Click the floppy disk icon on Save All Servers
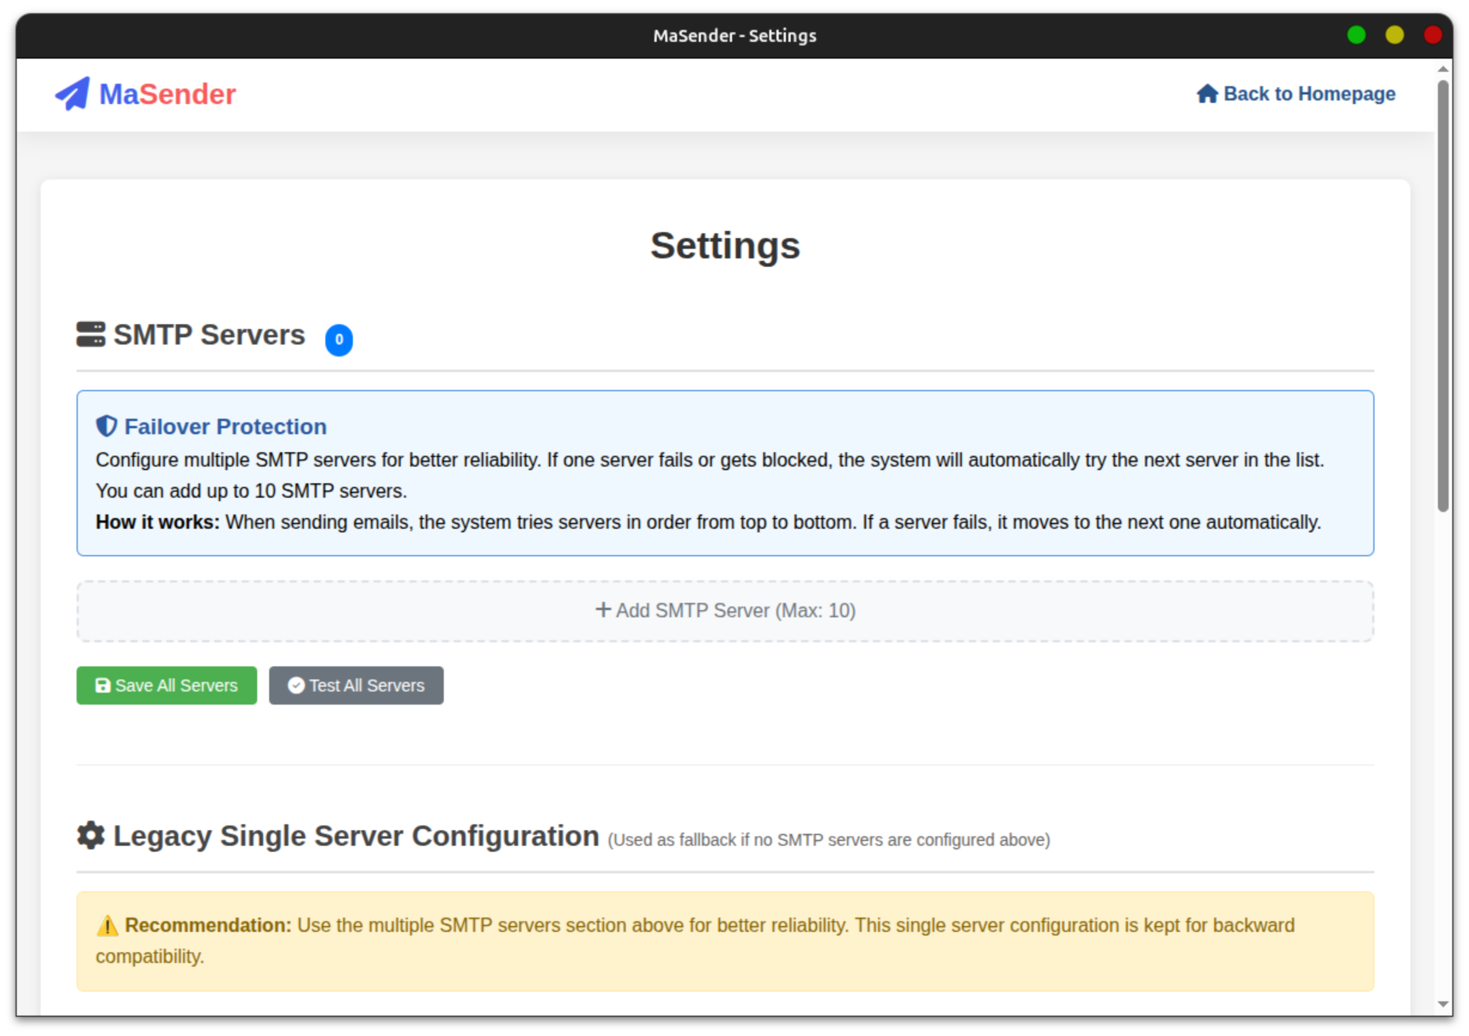This screenshot has width=1469, height=1036. [102, 686]
